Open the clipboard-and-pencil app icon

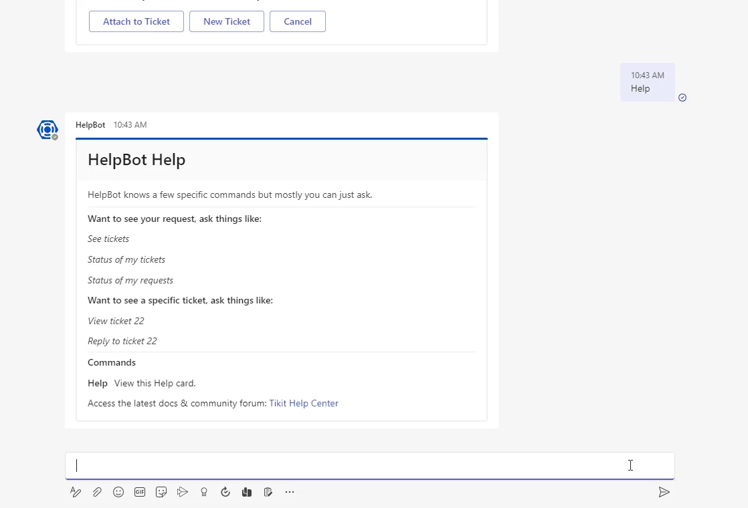point(268,492)
